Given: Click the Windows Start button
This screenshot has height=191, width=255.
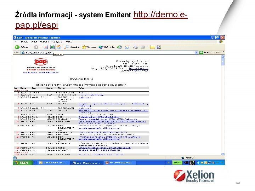Looking at the screenshot, I should click(x=23, y=163).
